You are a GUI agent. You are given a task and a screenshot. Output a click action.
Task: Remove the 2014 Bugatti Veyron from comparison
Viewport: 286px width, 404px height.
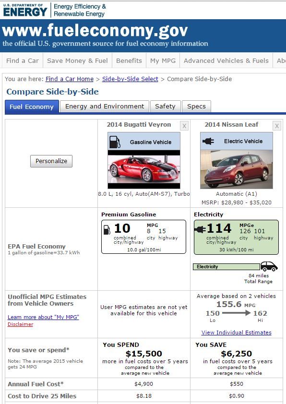point(184,126)
